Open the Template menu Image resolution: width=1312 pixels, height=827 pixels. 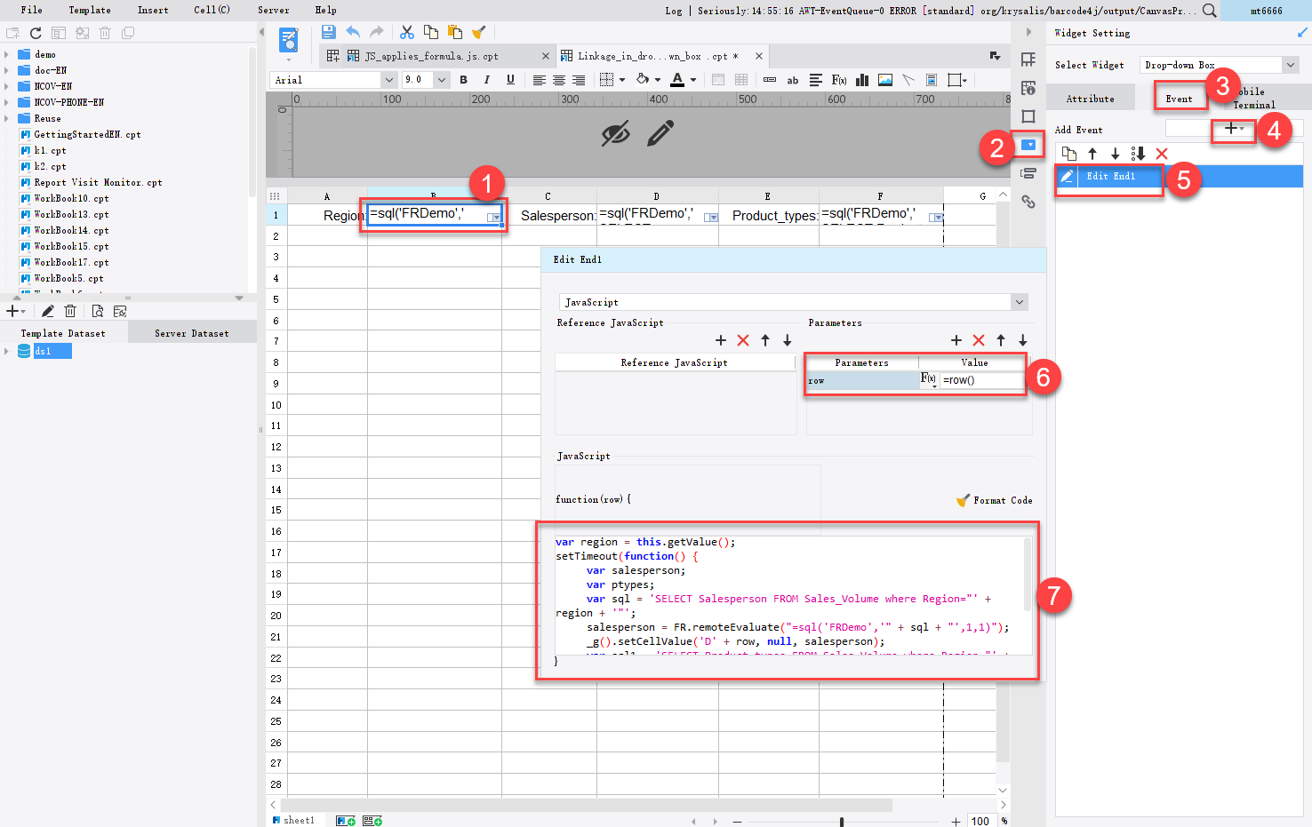(90, 10)
